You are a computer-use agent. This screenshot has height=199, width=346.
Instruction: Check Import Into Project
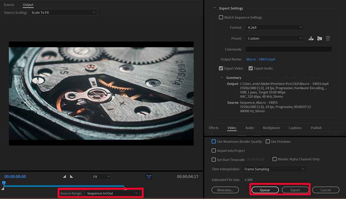[x=213, y=151]
